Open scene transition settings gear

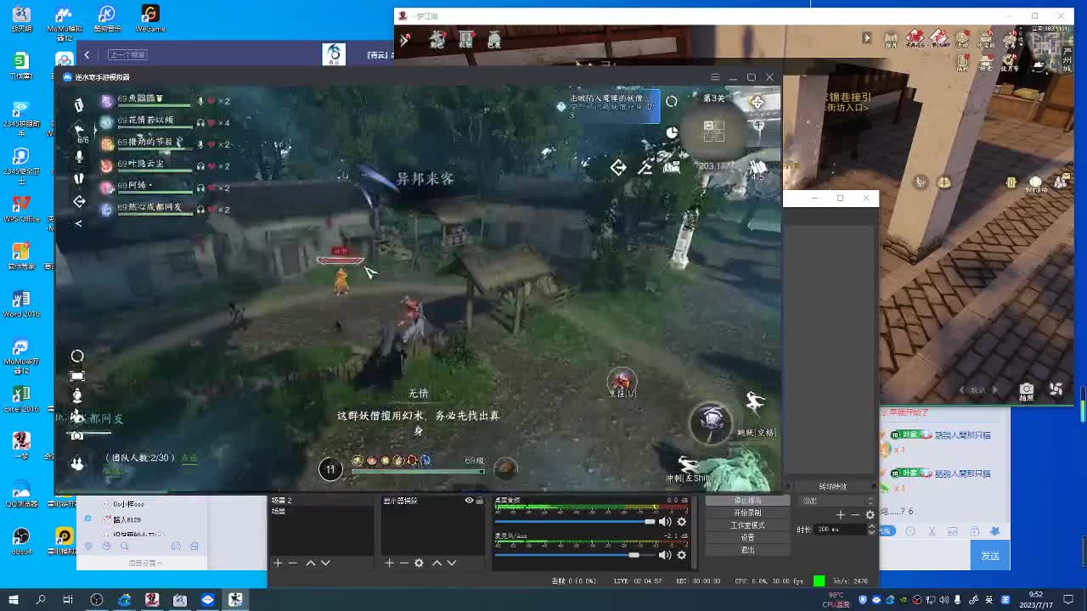pos(870,515)
